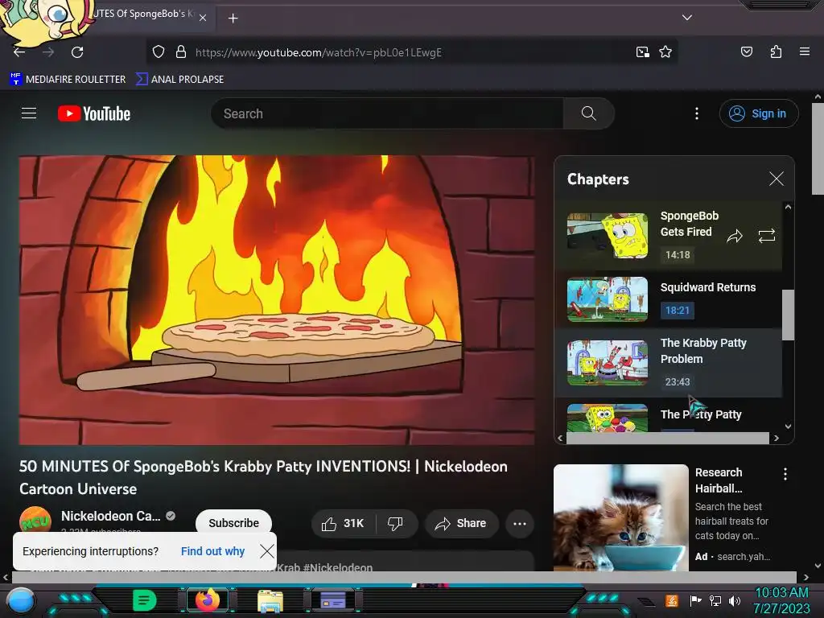Screen dimensions: 824x618
Task: Open Nickelodeon Cartoon Universe channel name
Action: pos(111,516)
